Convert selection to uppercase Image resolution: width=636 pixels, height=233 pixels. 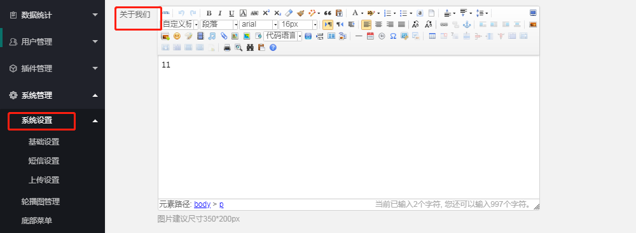click(415, 24)
